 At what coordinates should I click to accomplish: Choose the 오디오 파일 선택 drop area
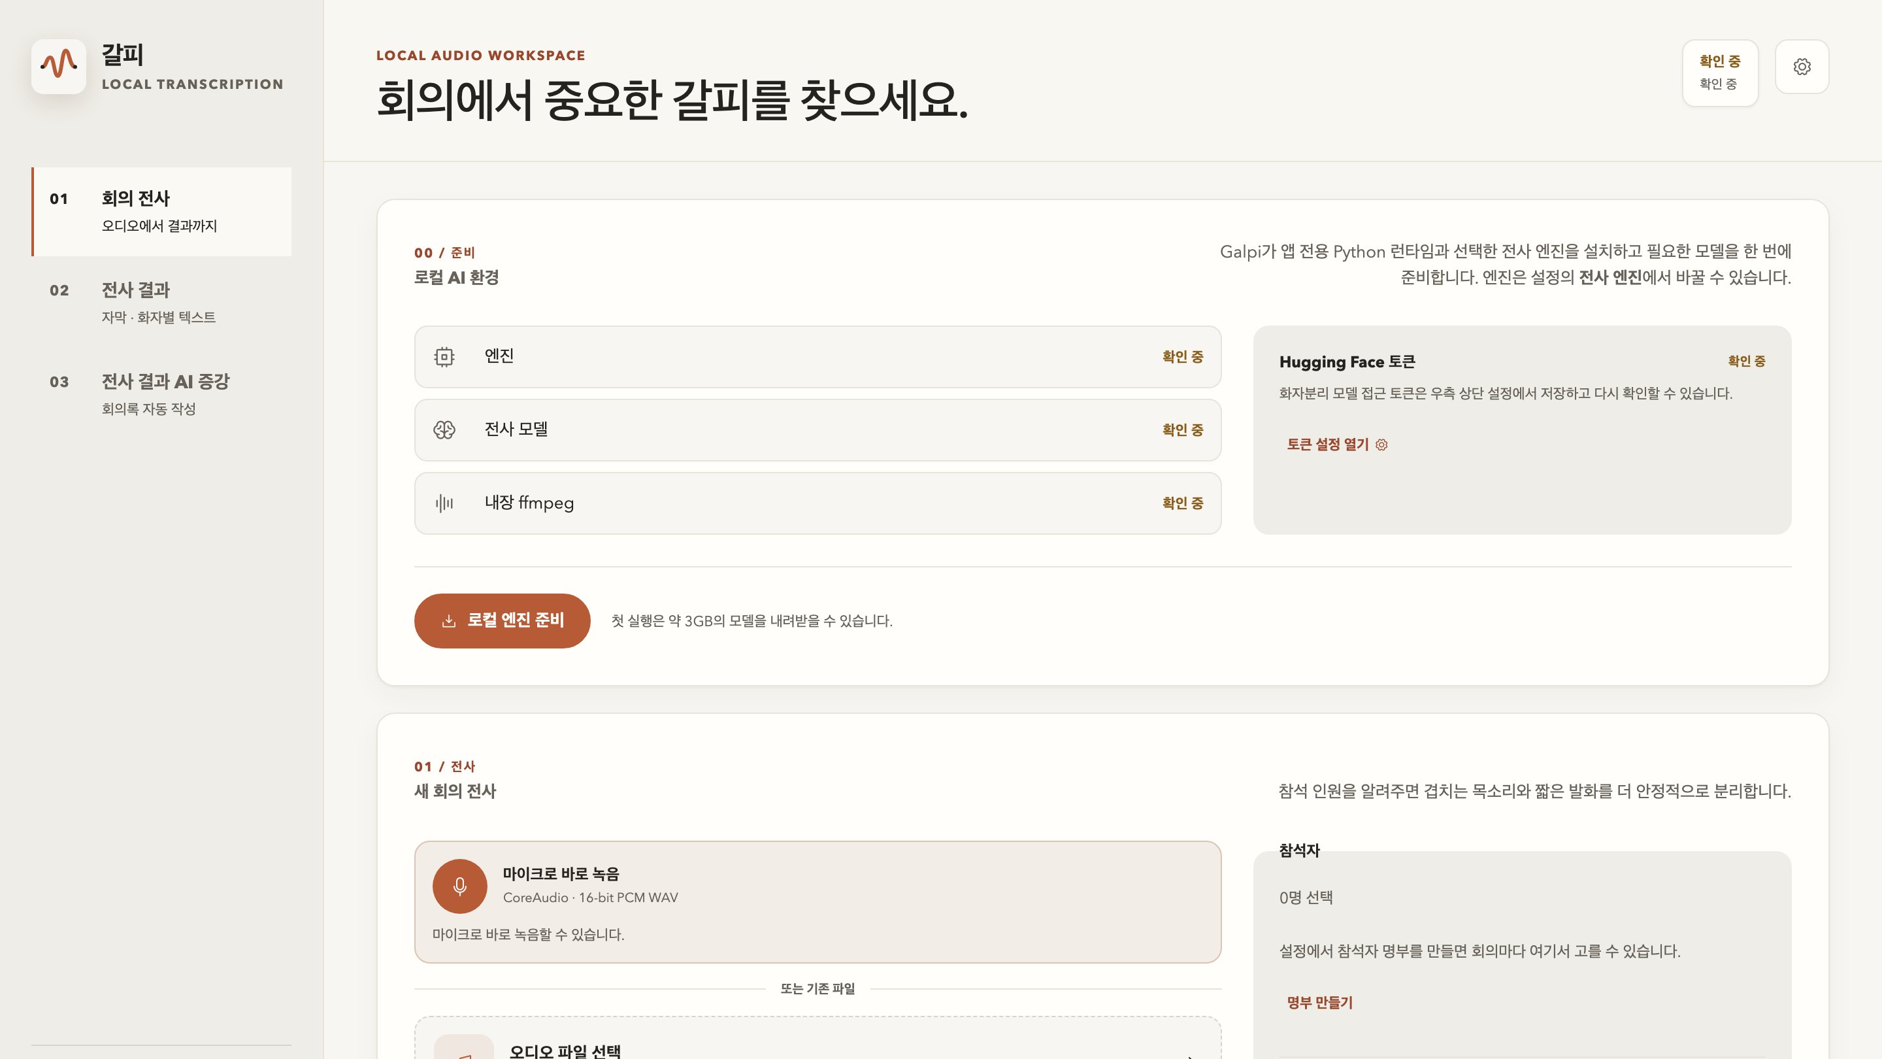point(817,1038)
